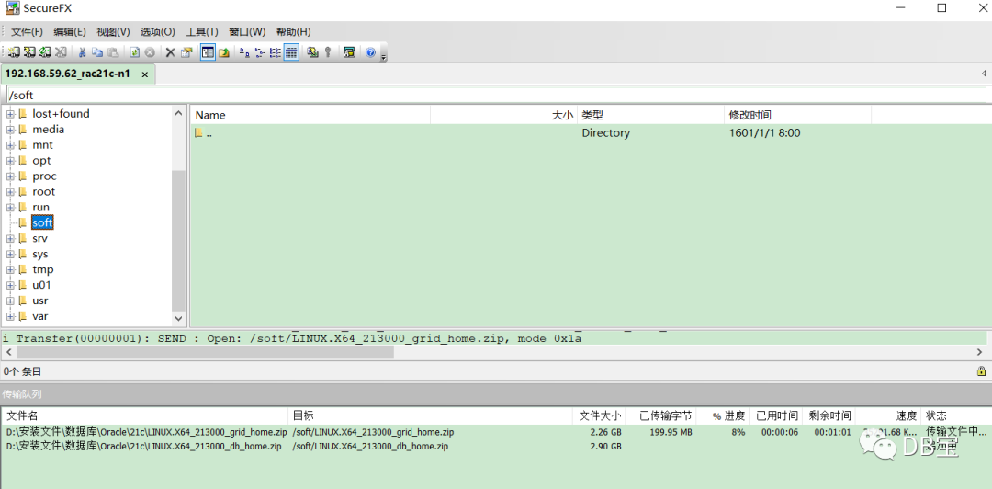
Task: Click the log pane scroll-right arrow
Action: [980, 352]
